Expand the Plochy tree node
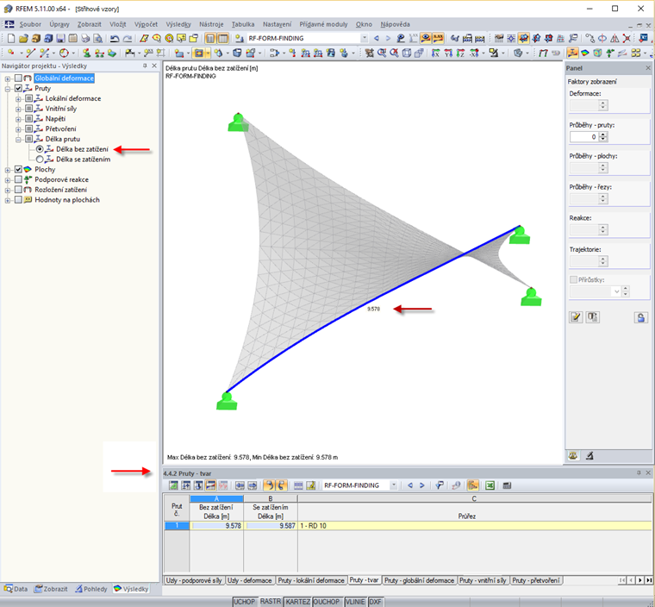 8,170
